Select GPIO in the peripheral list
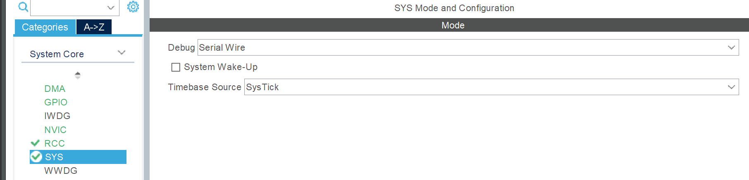 point(56,102)
